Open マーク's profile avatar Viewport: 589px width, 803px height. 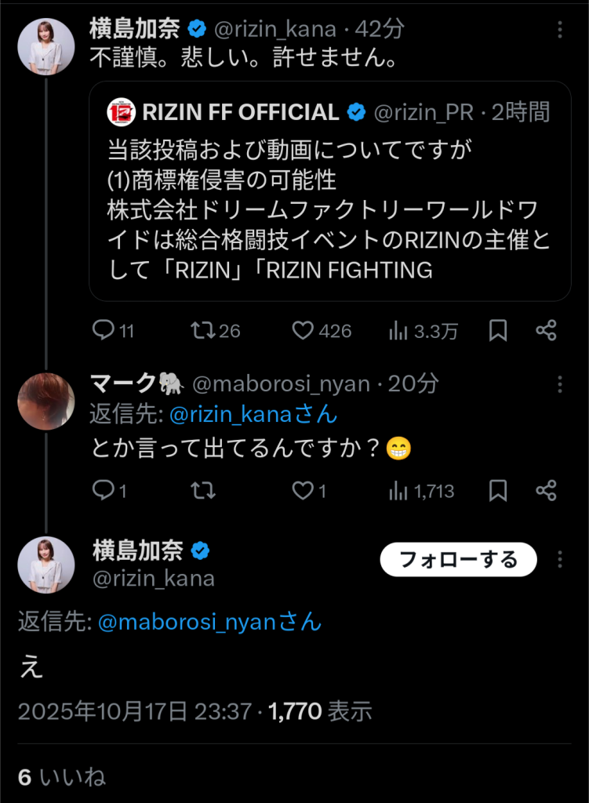click(46, 401)
